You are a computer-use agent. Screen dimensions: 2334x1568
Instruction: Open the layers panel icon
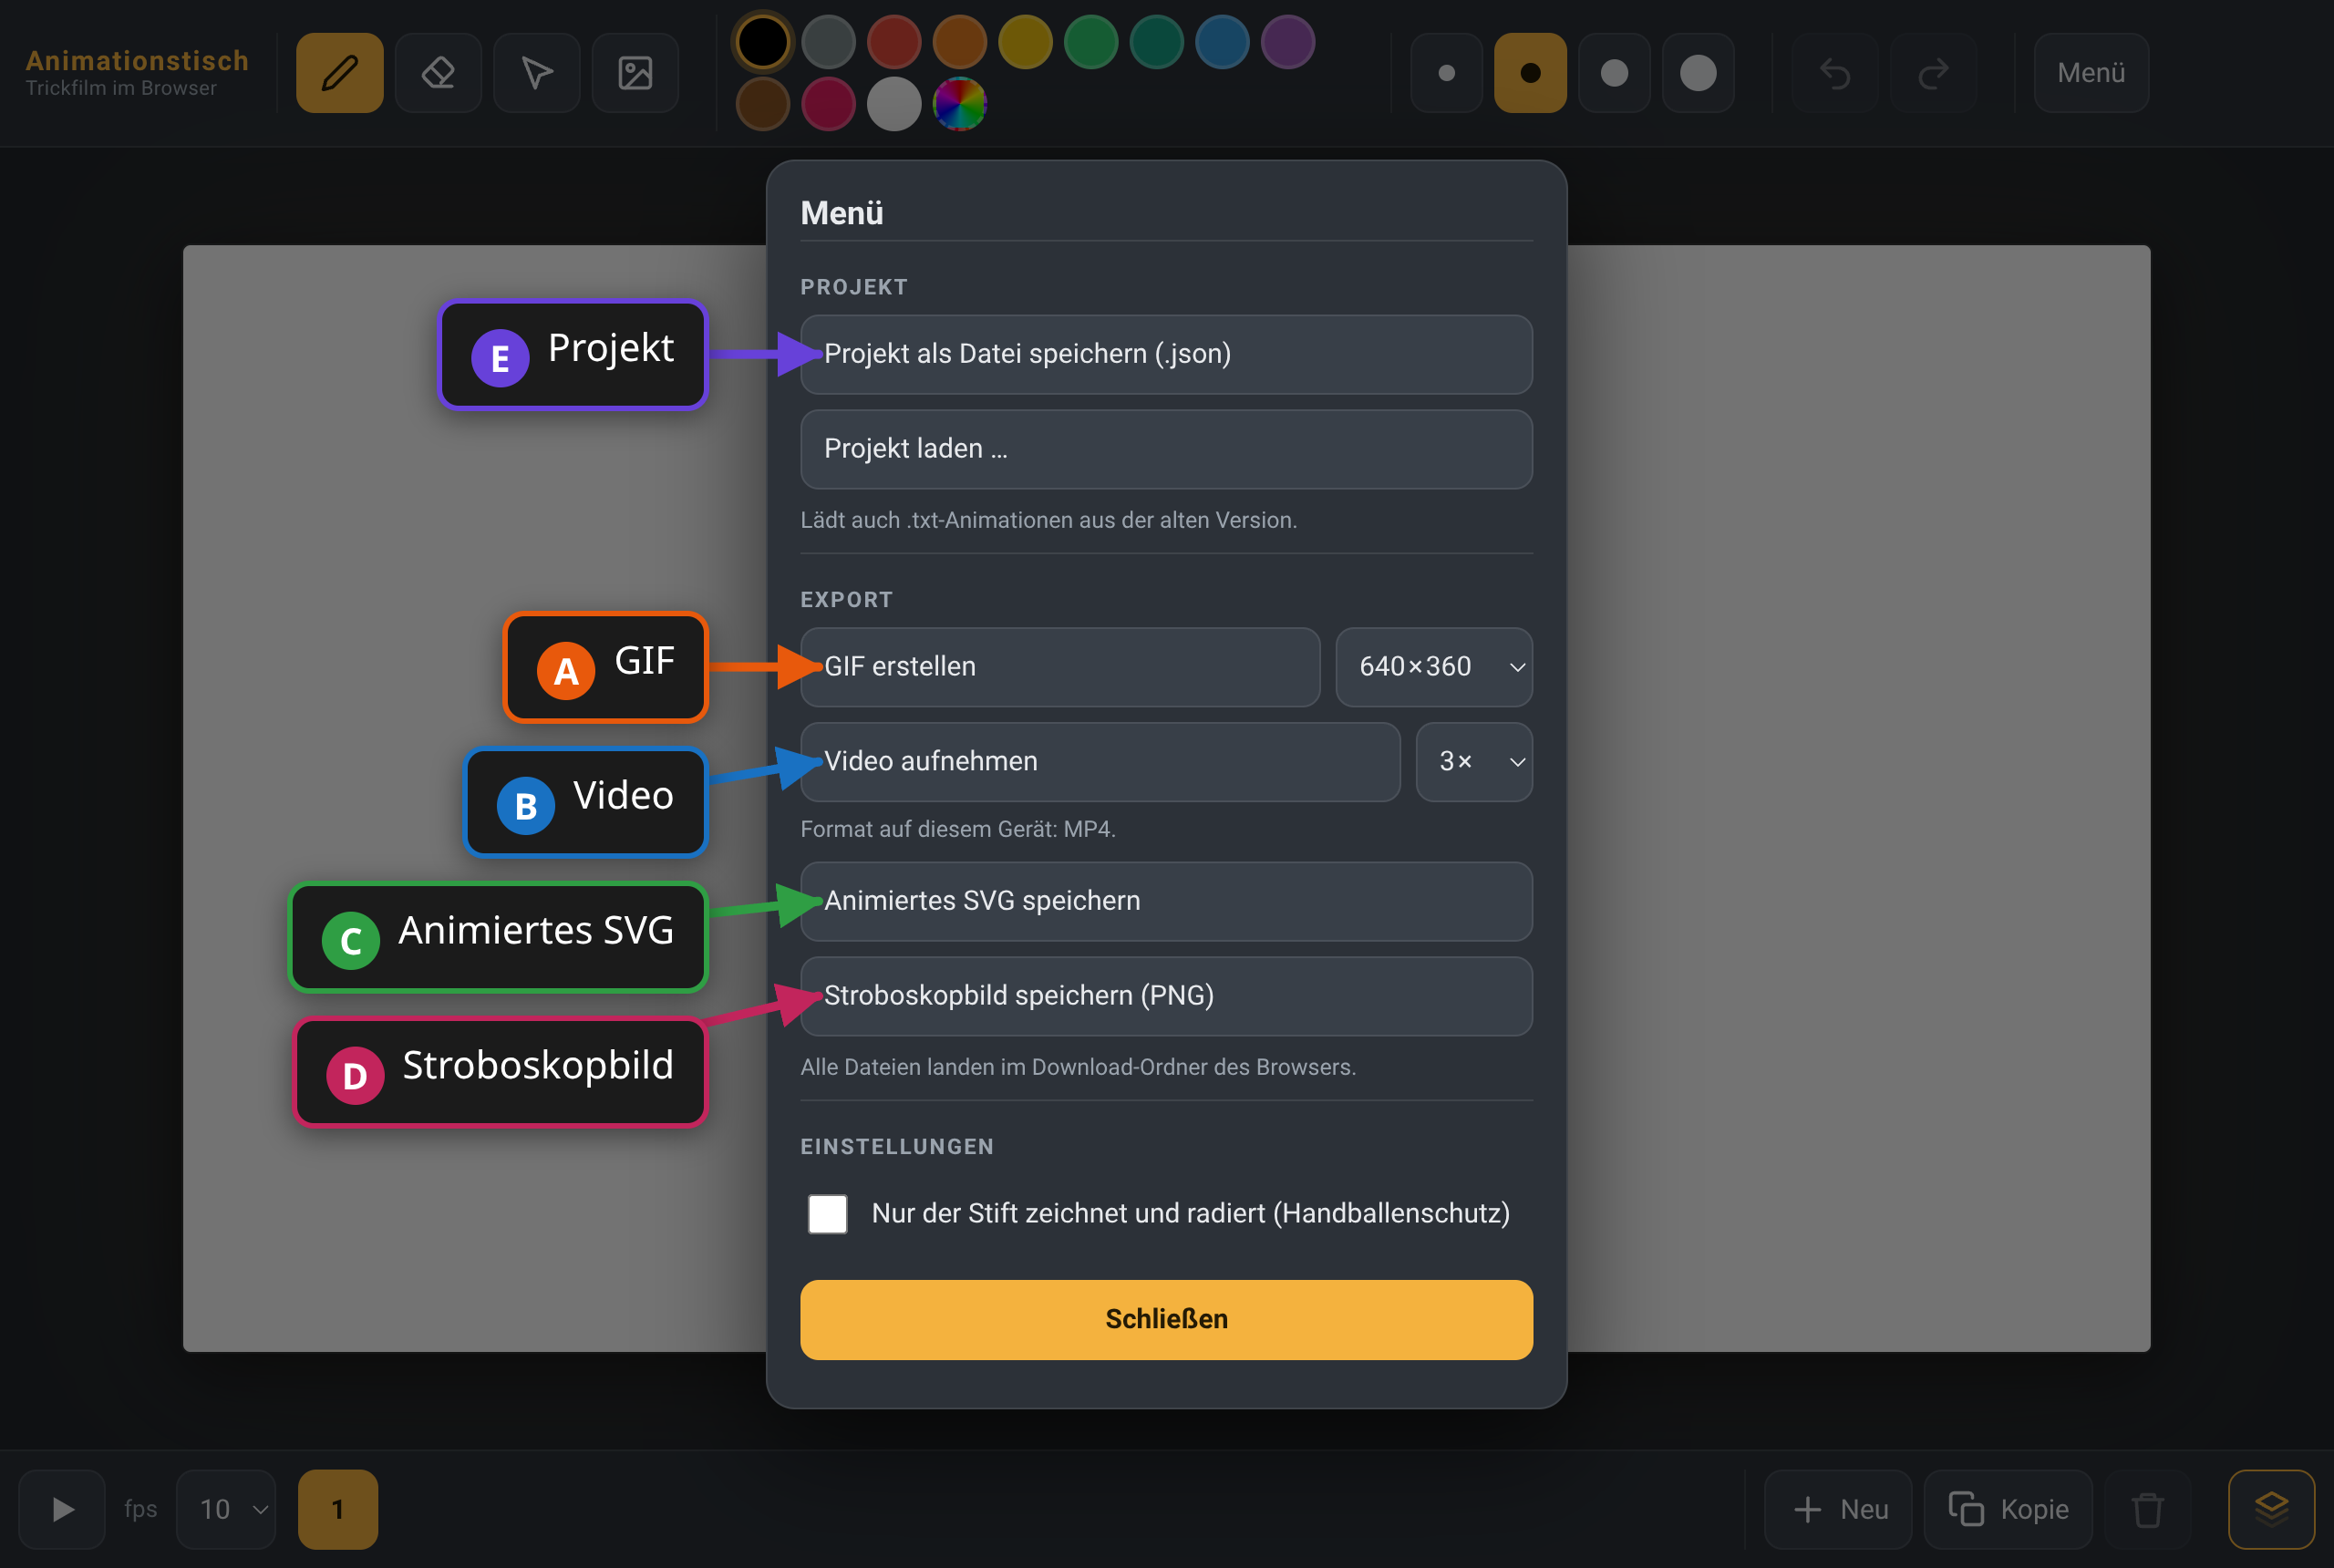point(2271,1509)
